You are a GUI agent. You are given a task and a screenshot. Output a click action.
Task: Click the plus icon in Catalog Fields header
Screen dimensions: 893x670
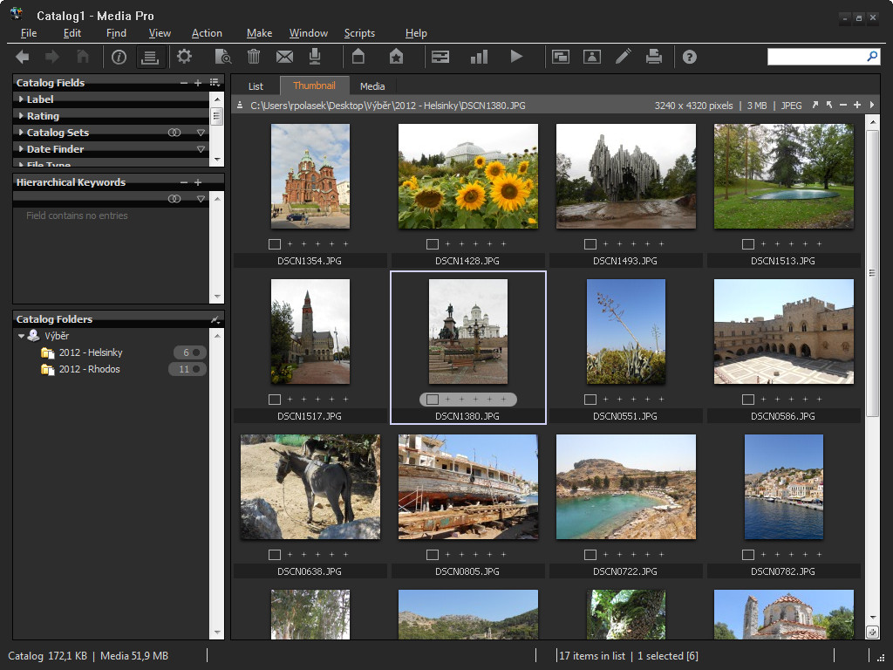coord(198,83)
